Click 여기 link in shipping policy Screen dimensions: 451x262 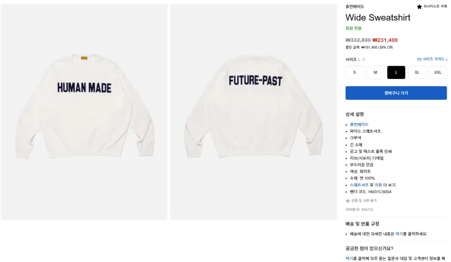click(399, 234)
